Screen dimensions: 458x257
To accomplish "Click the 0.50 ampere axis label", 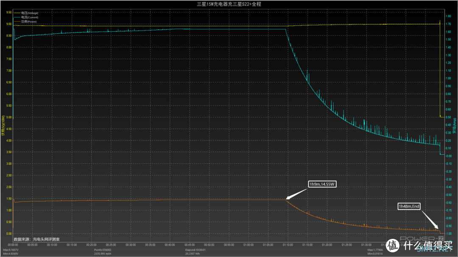I will [x=448, y=117].
